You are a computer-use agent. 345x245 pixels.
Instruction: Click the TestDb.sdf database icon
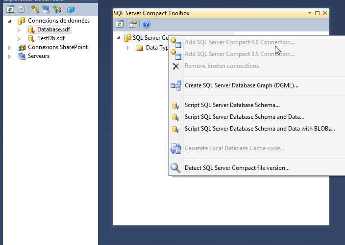pos(31,39)
